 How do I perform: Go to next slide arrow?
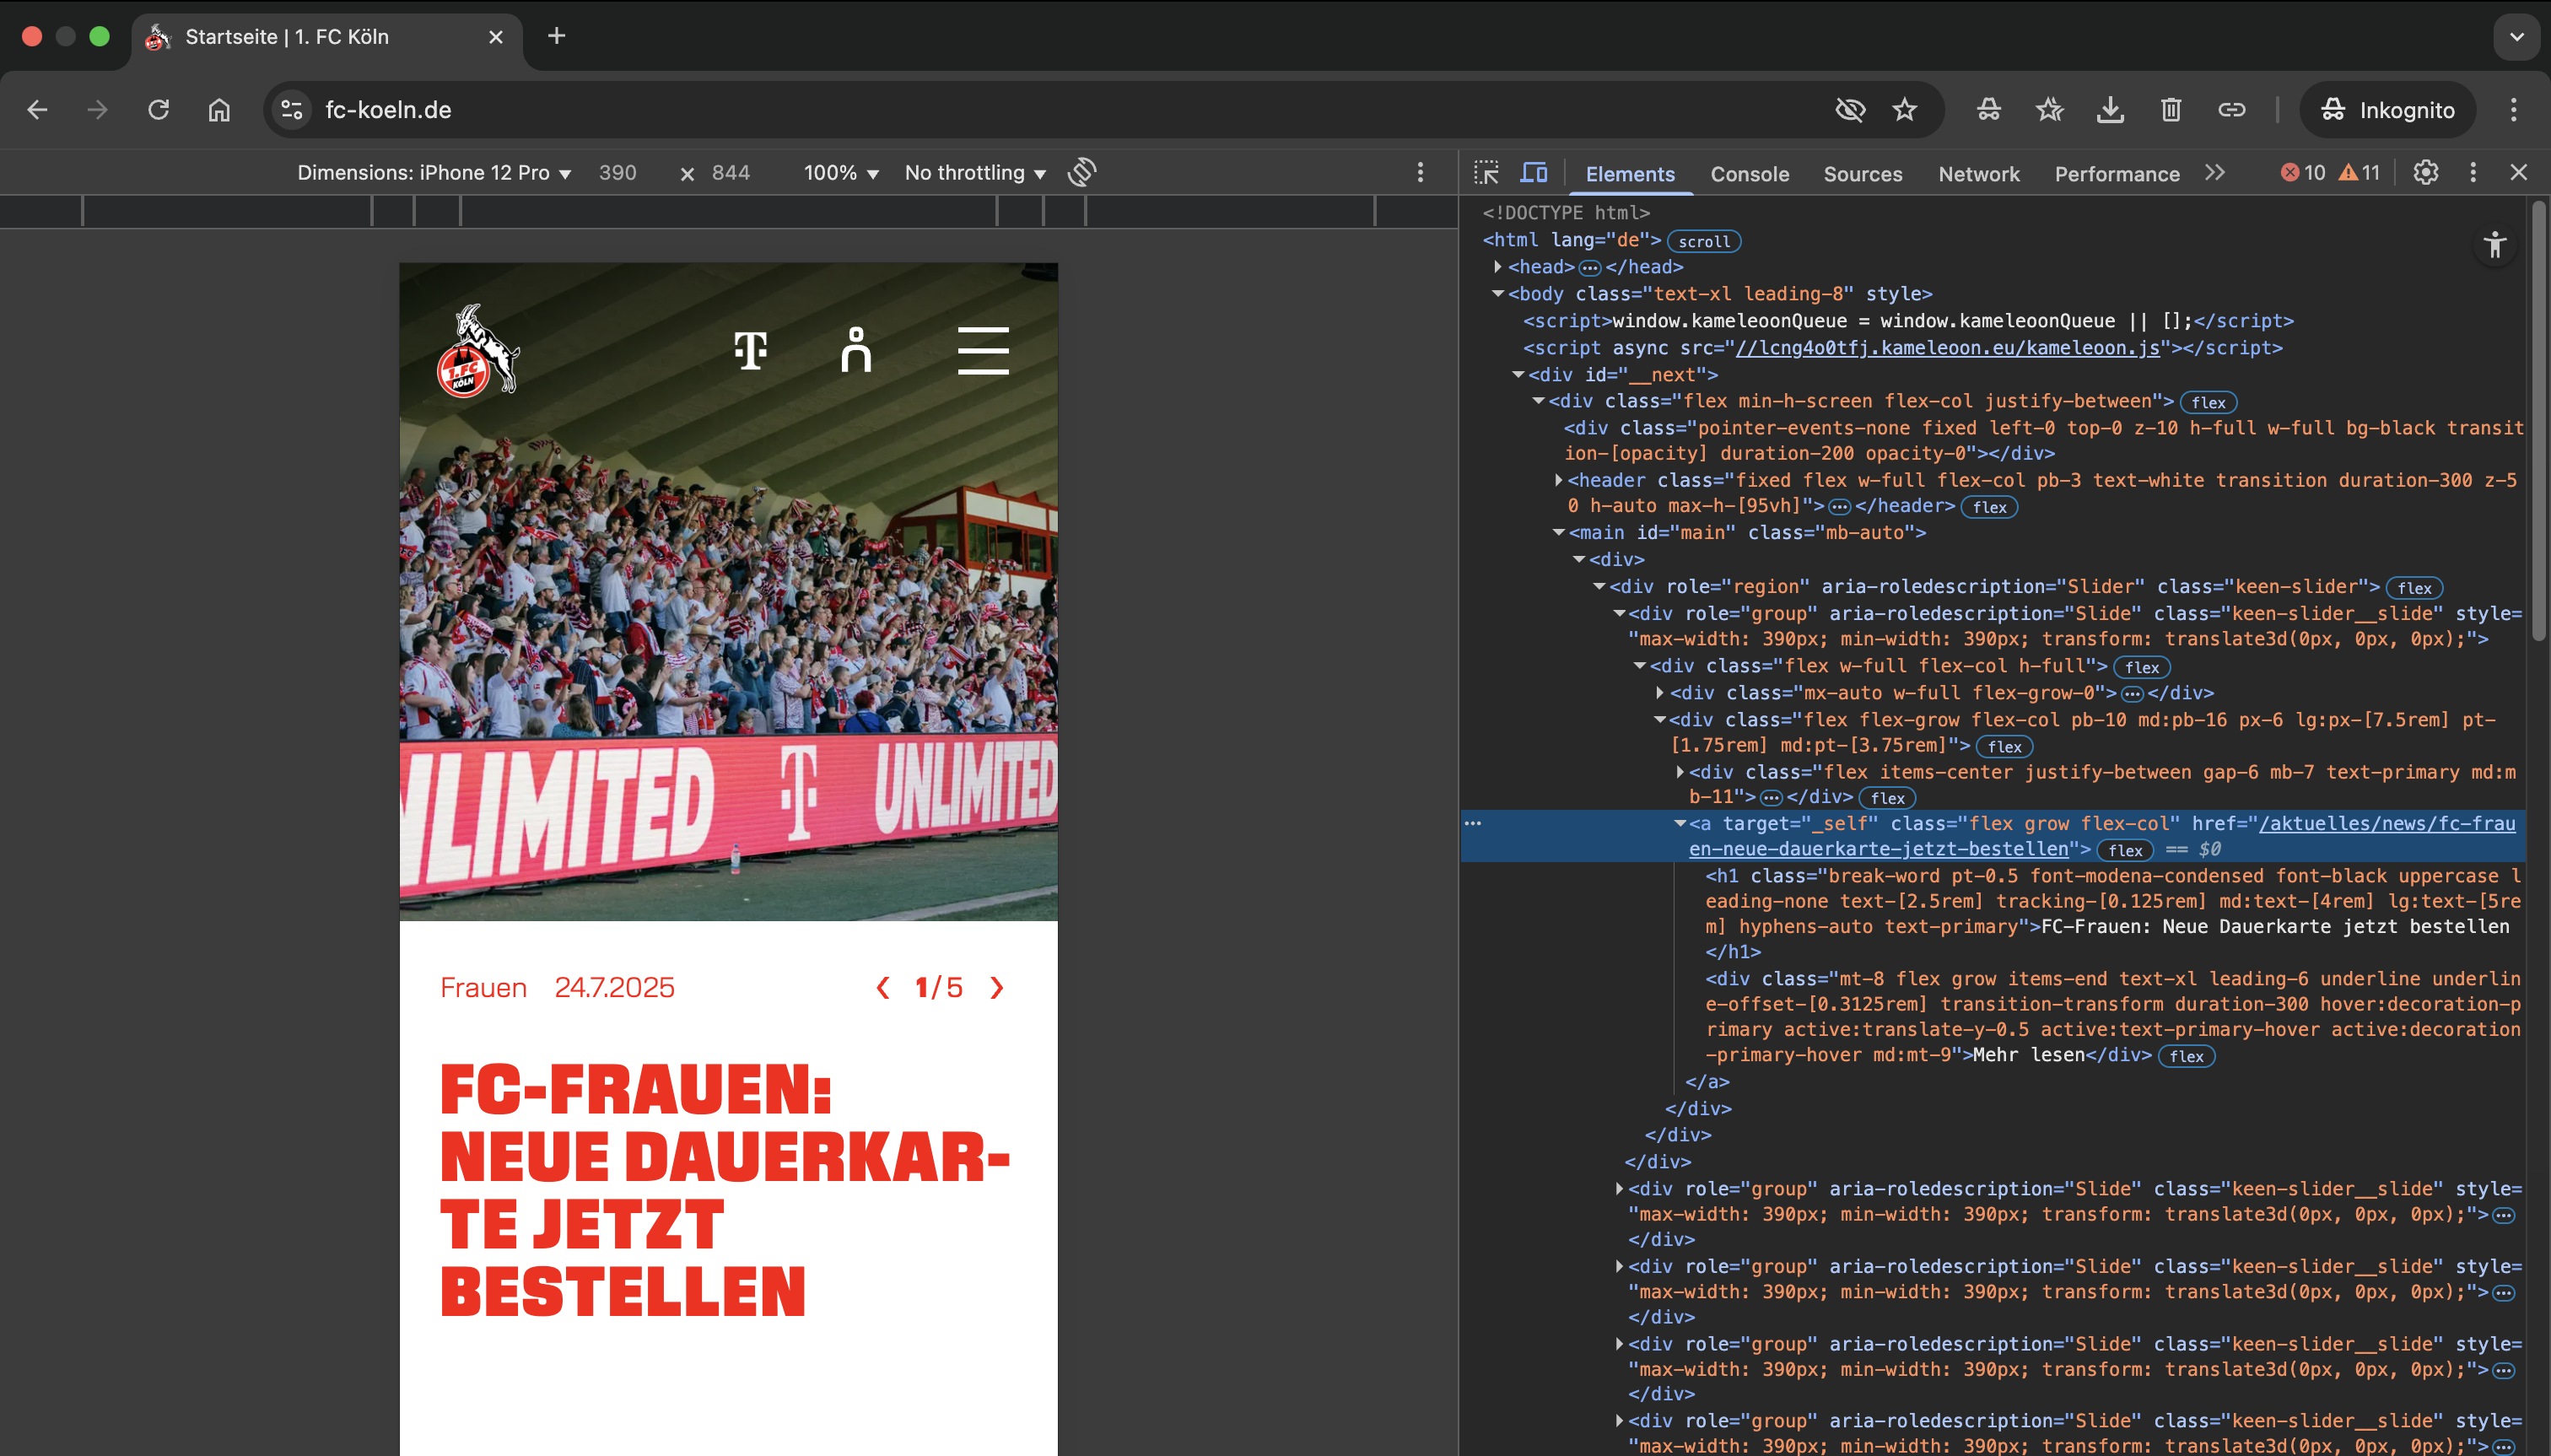tap(996, 988)
